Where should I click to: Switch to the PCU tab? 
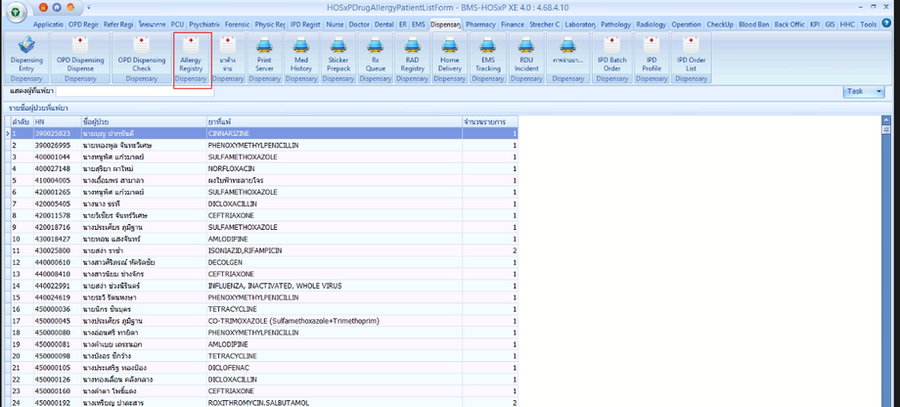pyautogui.click(x=177, y=24)
